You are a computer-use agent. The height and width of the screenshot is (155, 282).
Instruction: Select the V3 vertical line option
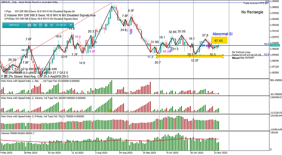pos(249,55)
